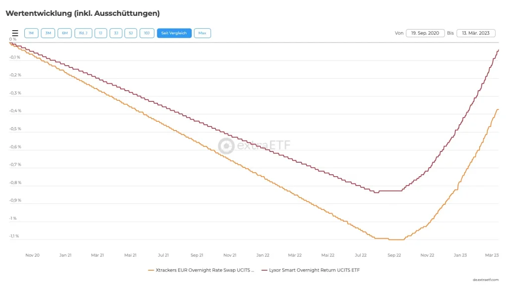Click the Von start date field

coord(425,33)
